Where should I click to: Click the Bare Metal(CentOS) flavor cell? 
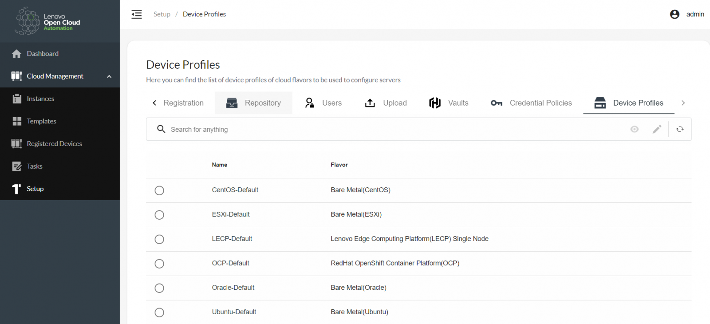[360, 190]
